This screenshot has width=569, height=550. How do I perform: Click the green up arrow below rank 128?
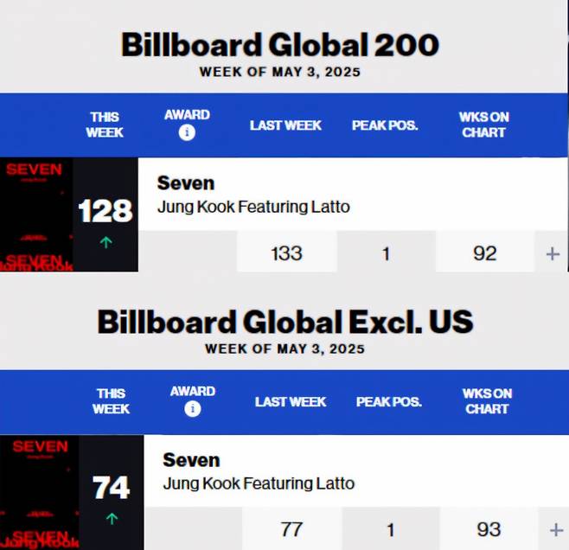coord(105,243)
